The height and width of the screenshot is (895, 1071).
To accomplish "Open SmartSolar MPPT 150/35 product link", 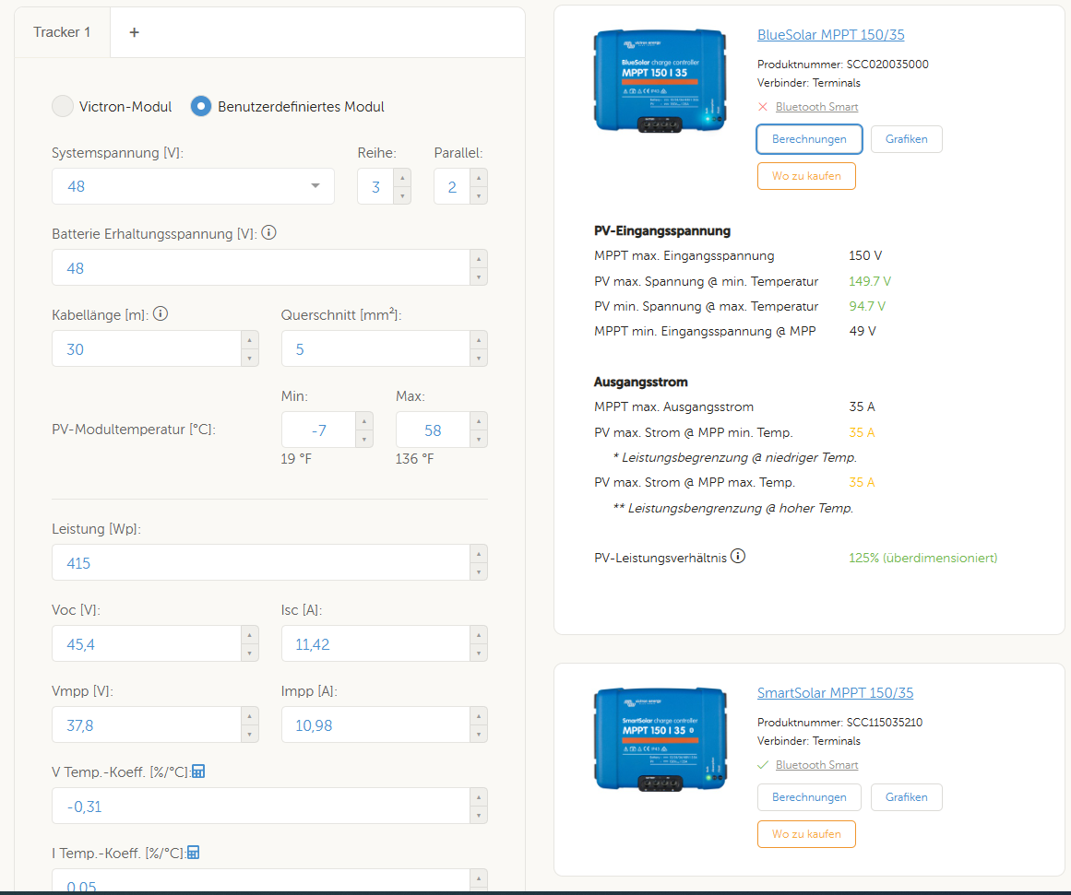I will pyautogui.click(x=835, y=693).
